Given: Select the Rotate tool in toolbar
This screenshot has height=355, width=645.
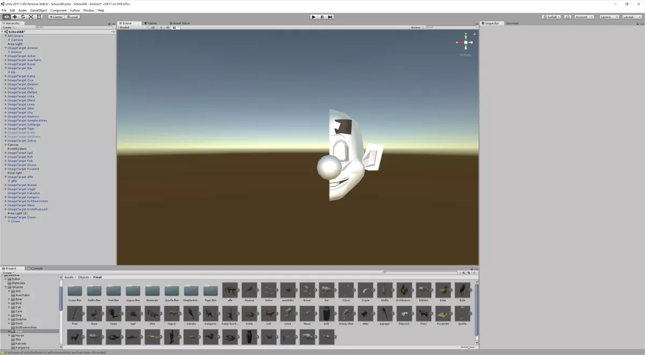Looking at the screenshot, I should (23, 17).
